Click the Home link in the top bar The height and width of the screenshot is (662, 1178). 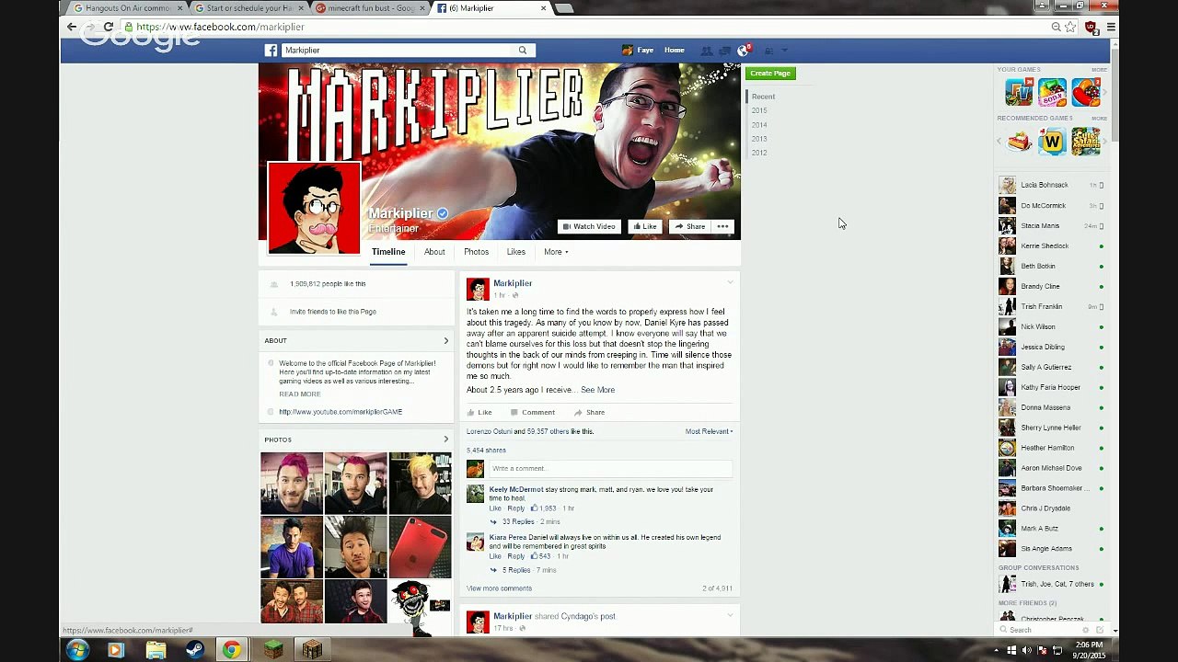click(x=675, y=51)
